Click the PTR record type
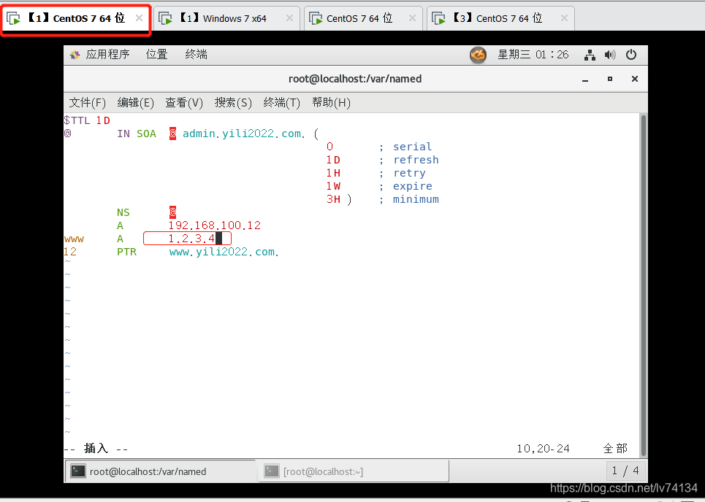This screenshot has width=705, height=502. [x=127, y=252]
